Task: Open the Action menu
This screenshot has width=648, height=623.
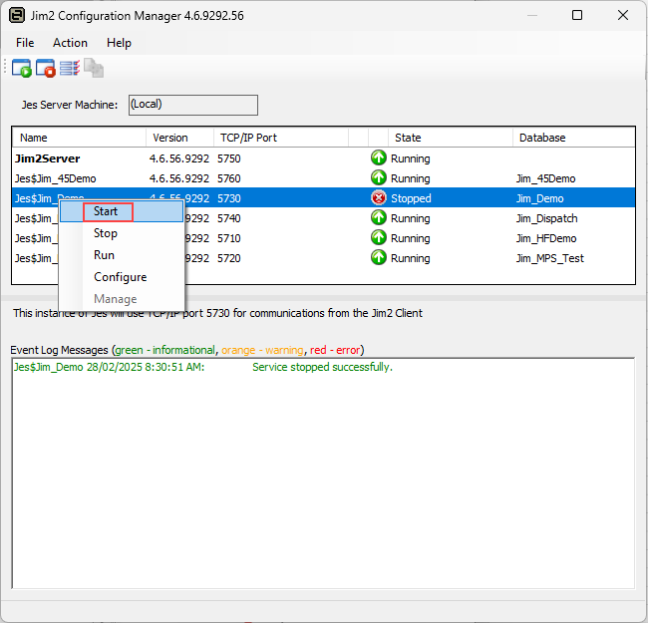Action: tap(70, 43)
